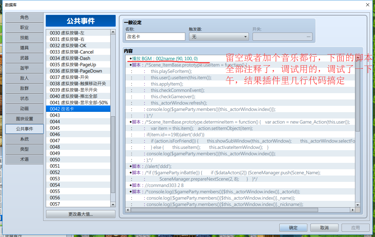Image resolution: width=375 pixels, height=237 pixels.
Task: Open the 职业 database tab
Action: 24,28
